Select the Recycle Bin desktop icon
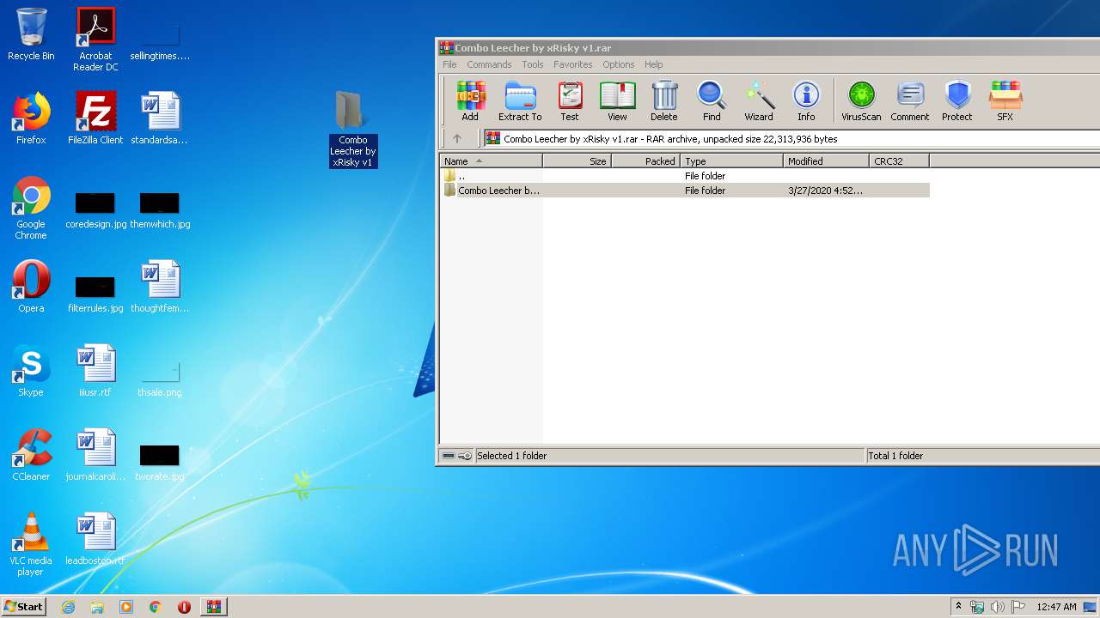 point(31,34)
